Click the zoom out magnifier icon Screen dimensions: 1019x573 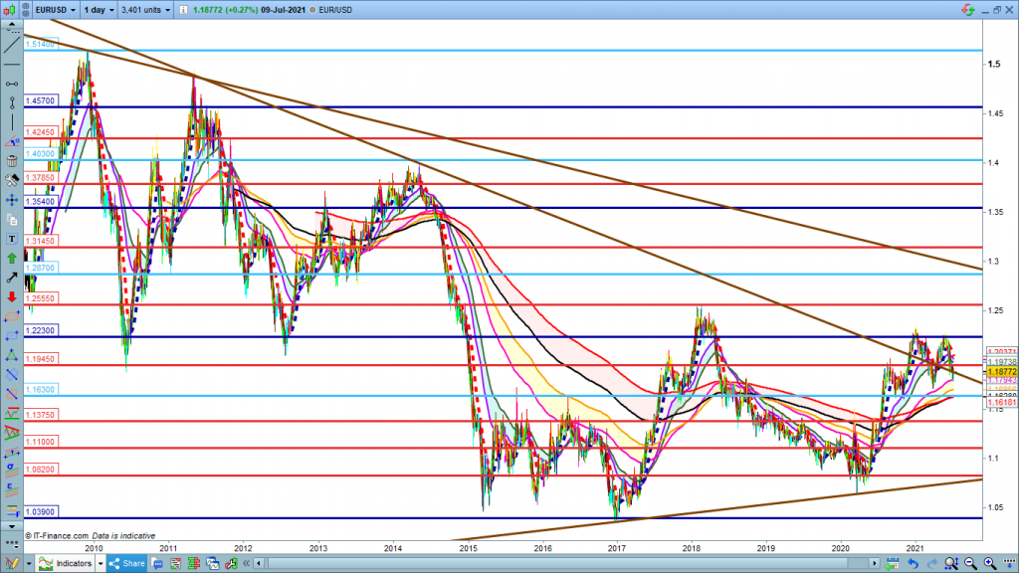tap(970, 564)
